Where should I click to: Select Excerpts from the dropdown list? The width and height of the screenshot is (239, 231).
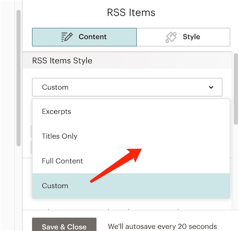coord(131,111)
